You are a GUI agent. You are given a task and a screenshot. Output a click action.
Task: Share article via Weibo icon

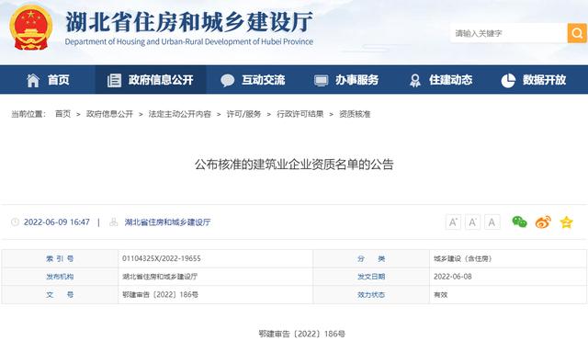(x=543, y=222)
